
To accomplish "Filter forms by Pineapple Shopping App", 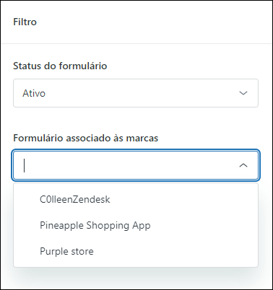I will (x=95, y=226).
